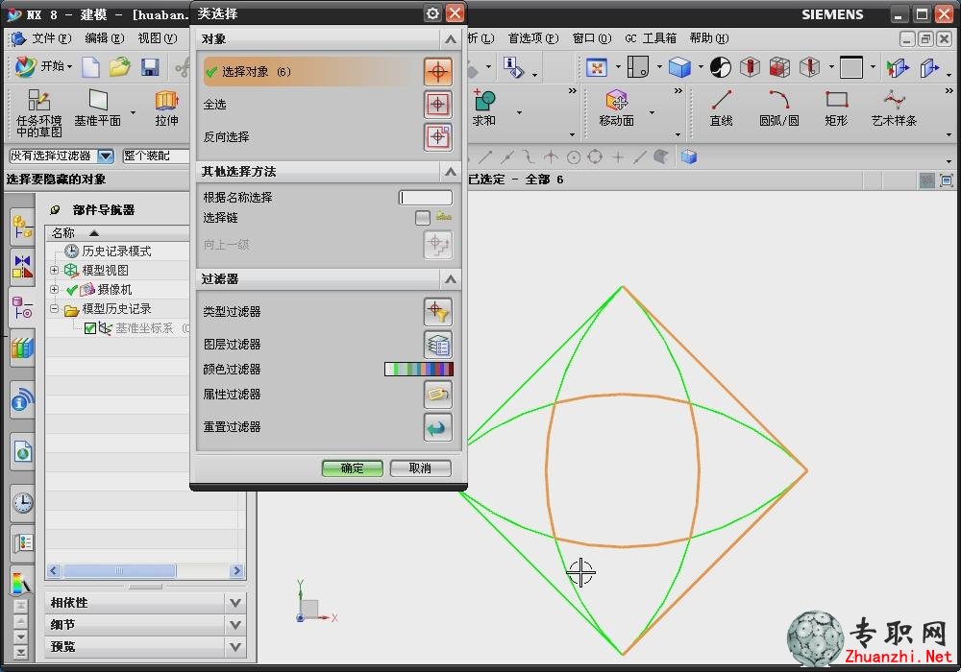
Task: Collapse the Filters (过滤器) section
Action: [451, 279]
